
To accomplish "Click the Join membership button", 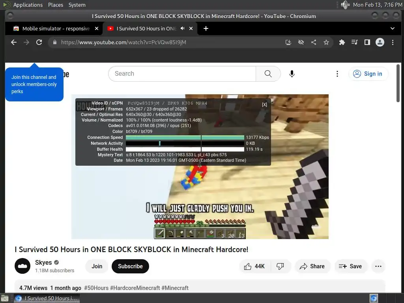I will [x=97, y=266].
